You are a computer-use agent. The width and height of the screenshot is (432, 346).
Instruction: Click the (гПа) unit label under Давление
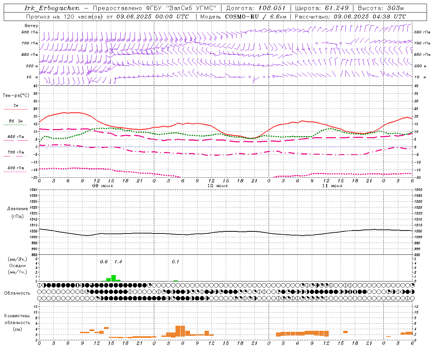pos(17,217)
